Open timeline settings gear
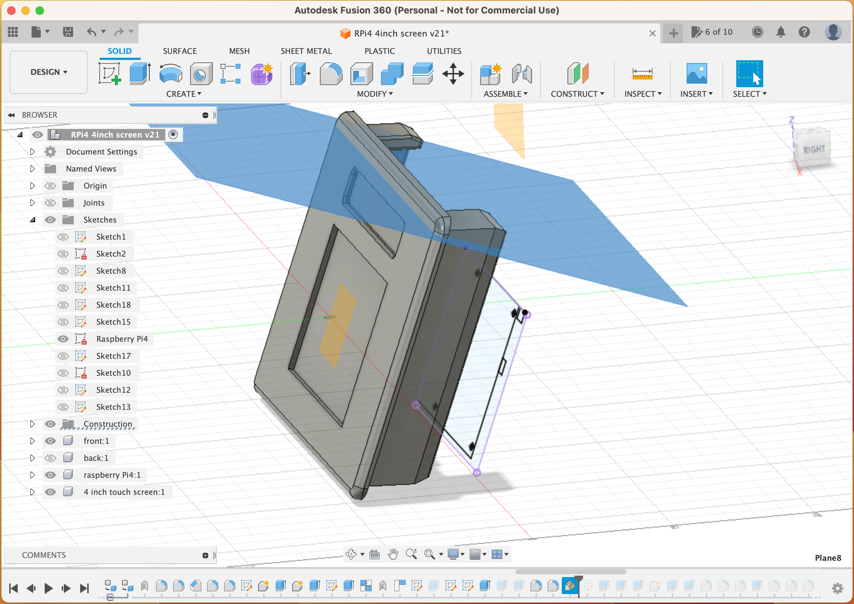The width and height of the screenshot is (854, 604). pos(837,588)
